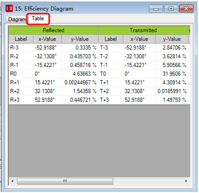Click the 3.62814 % cell

tap(172, 57)
